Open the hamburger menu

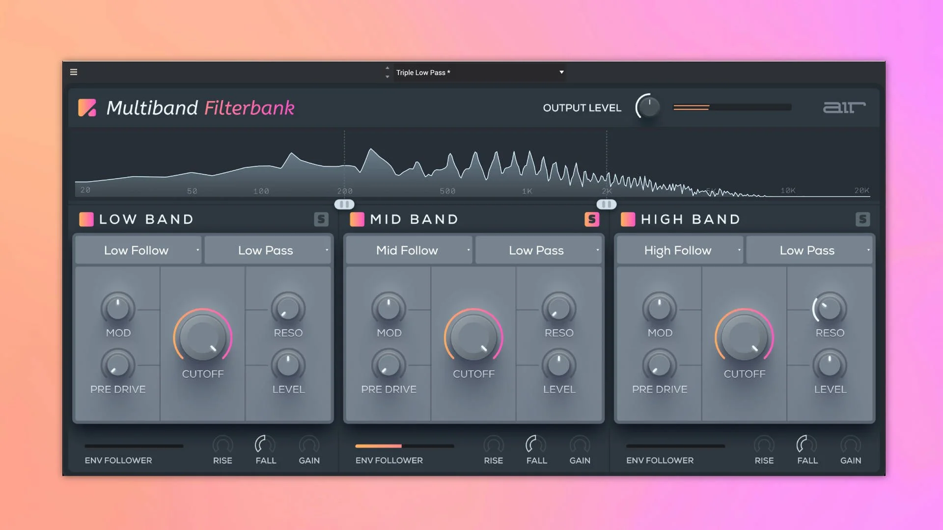73,72
